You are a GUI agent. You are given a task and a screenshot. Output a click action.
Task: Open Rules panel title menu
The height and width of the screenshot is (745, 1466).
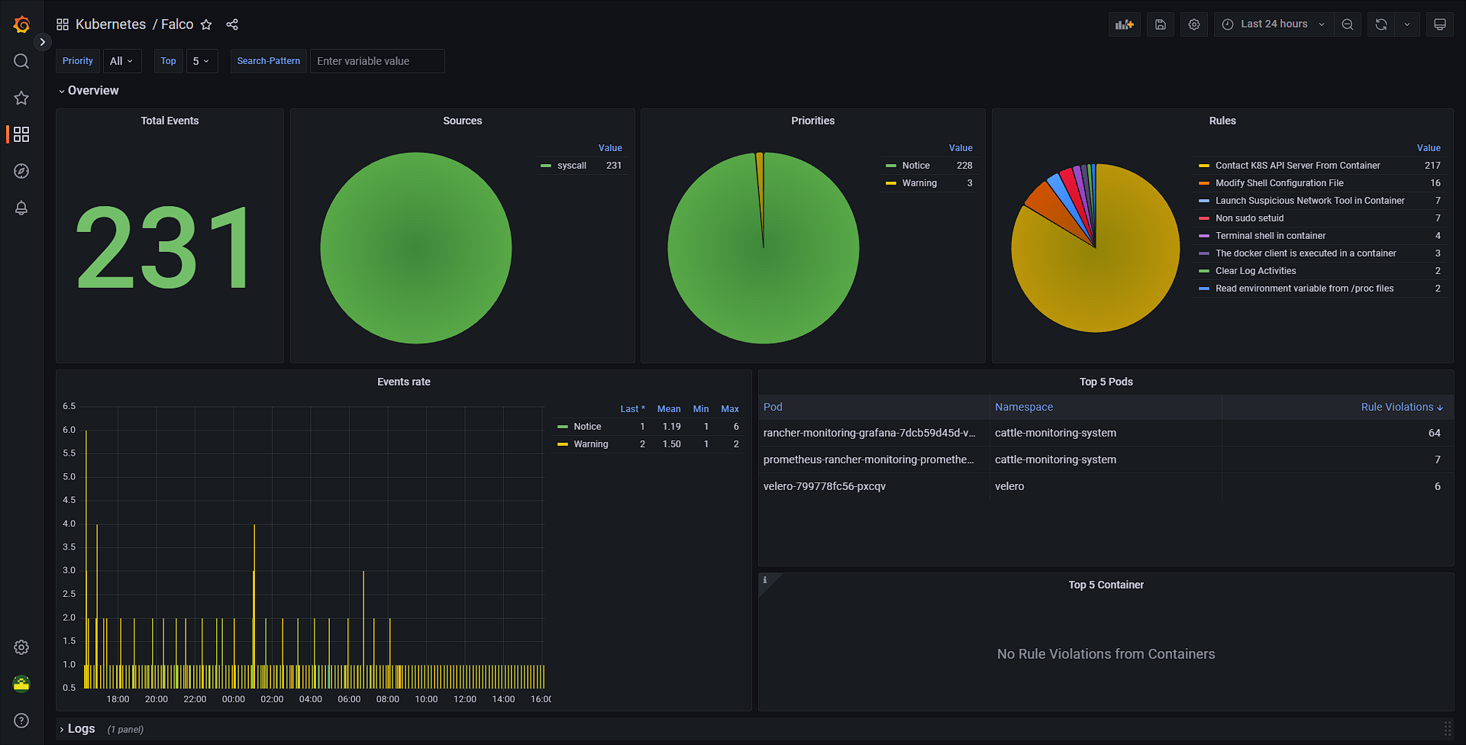pyautogui.click(x=1222, y=121)
